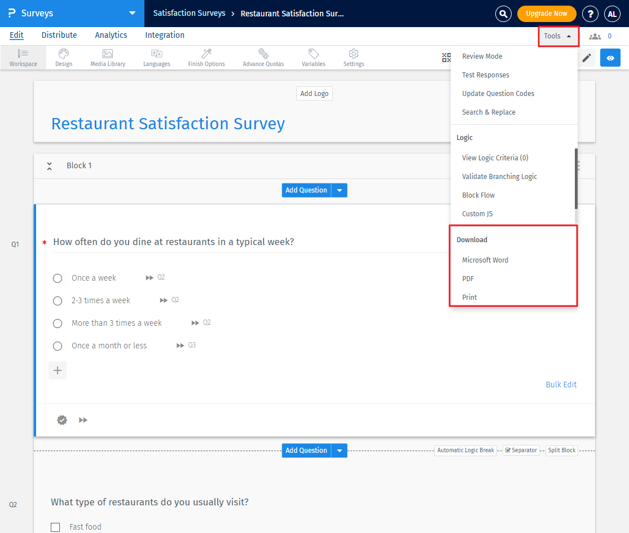This screenshot has height=533, width=629.
Task: Open the search tool
Action: click(x=503, y=14)
